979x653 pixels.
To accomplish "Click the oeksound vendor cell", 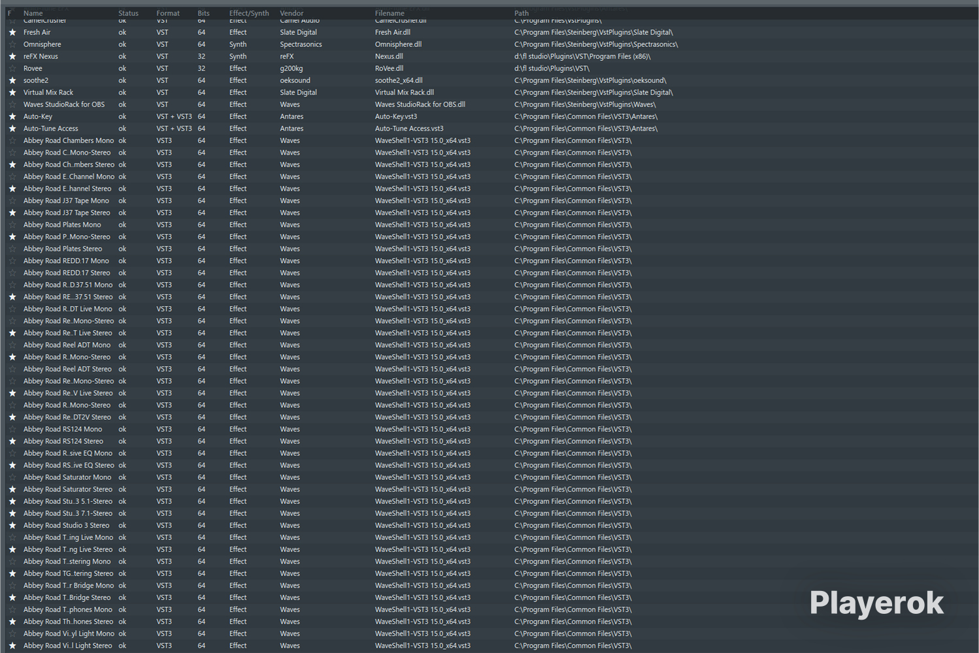I will pyautogui.click(x=295, y=80).
